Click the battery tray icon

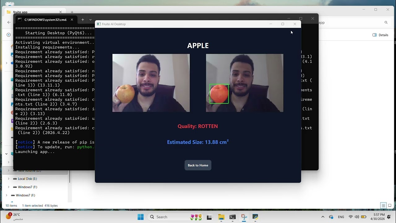364,217
